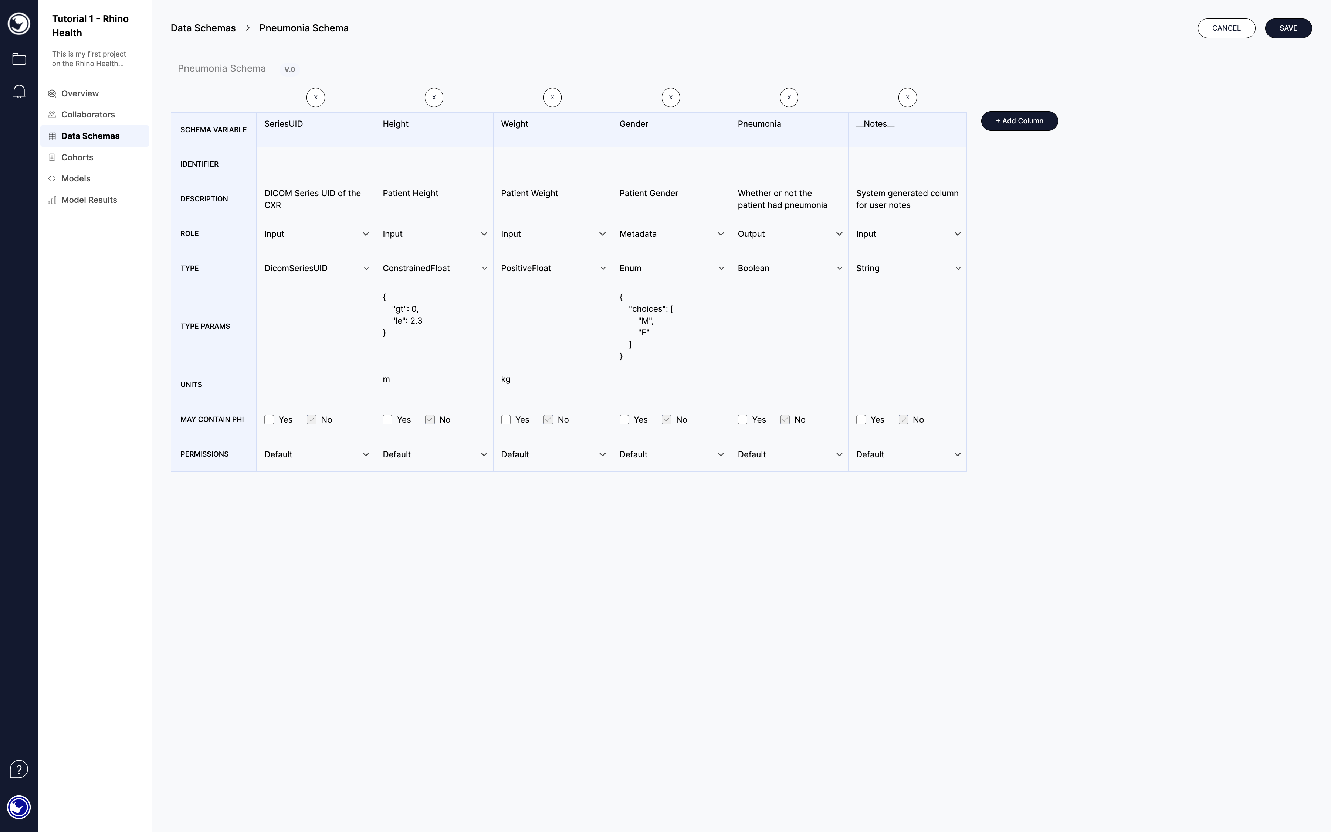The image size is (1331, 832).
Task: Click the Height units field showing m
Action: pos(434,385)
